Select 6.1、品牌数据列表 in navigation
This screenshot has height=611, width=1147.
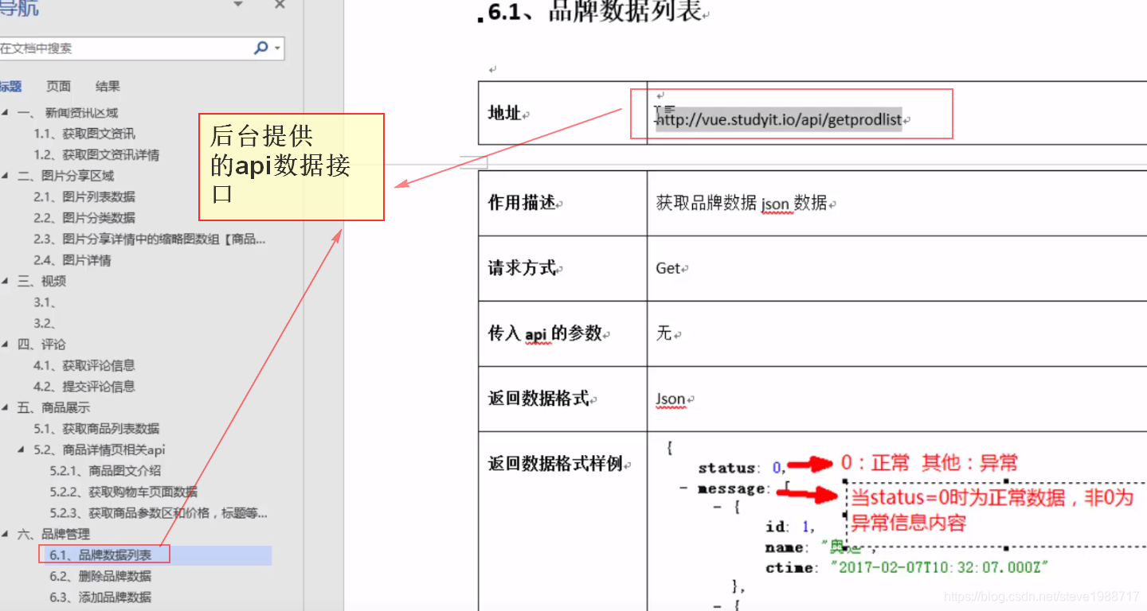[100, 555]
